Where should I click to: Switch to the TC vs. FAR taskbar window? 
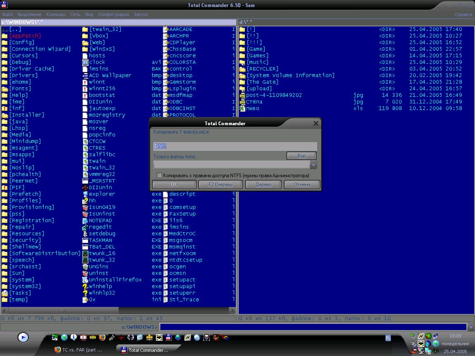[78, 350]
